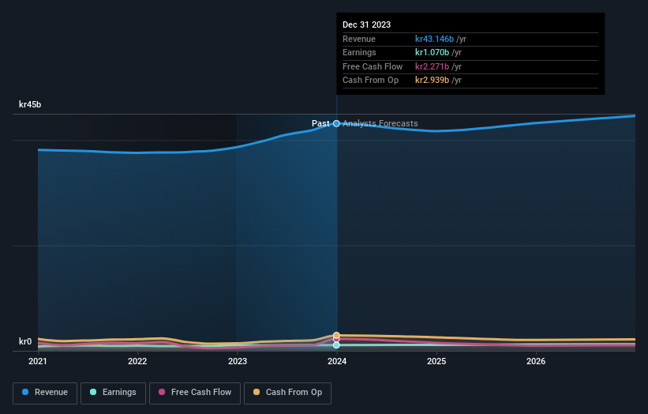Click the tooltip Earnings value kr1.070b
Viewport: 648px width, 414px height.
pyautogui.click(x=432, y=52)
